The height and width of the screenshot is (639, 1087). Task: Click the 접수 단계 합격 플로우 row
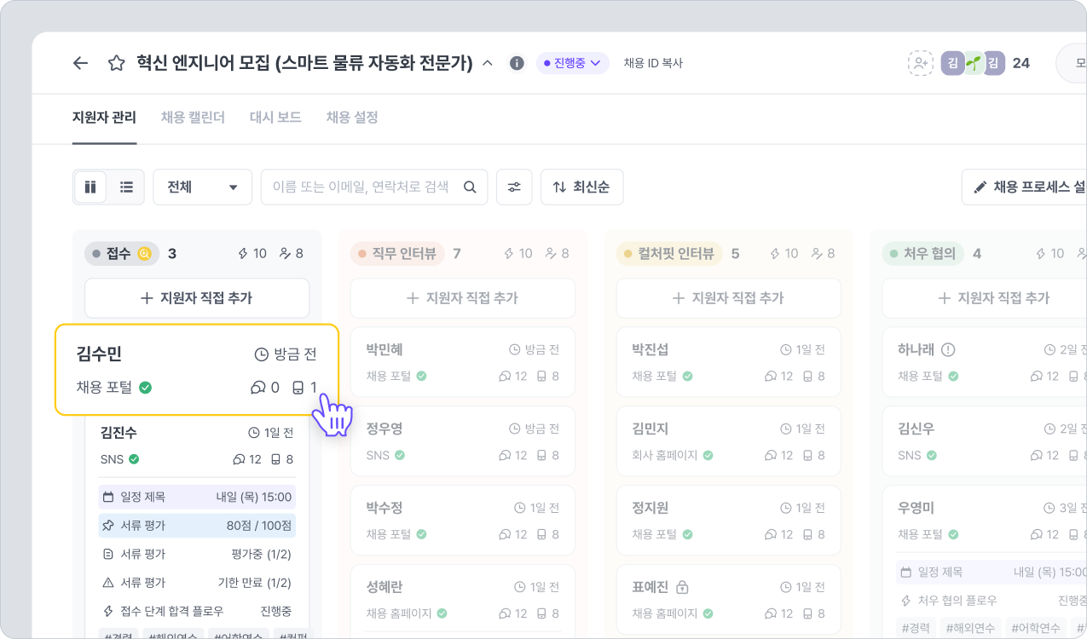pyautogui.click(x=197, y=612)
